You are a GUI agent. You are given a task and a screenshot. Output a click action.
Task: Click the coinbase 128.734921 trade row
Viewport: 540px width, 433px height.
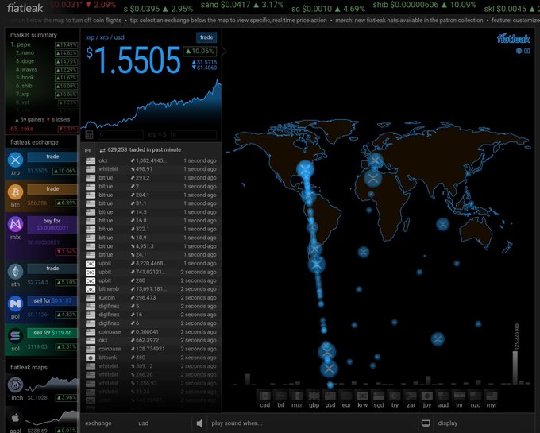tap(151, 349)
